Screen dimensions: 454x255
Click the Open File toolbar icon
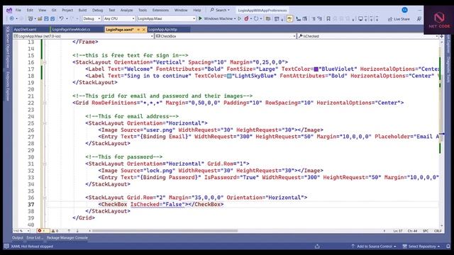point(40,18)
